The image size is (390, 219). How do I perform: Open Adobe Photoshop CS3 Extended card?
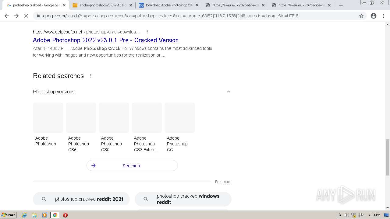(x=147, y=127)
